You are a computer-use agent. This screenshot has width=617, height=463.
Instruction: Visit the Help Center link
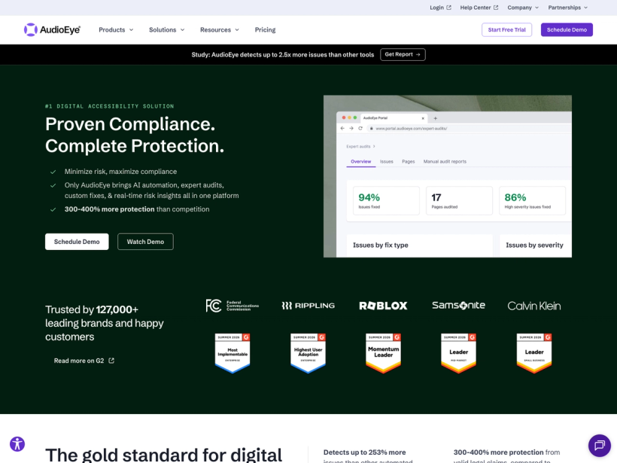pos(479,8)
